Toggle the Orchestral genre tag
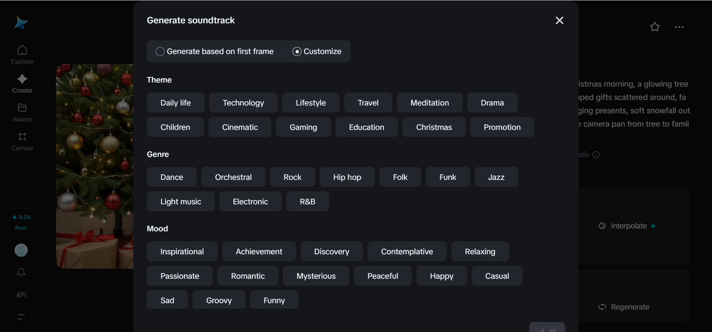 233,177
